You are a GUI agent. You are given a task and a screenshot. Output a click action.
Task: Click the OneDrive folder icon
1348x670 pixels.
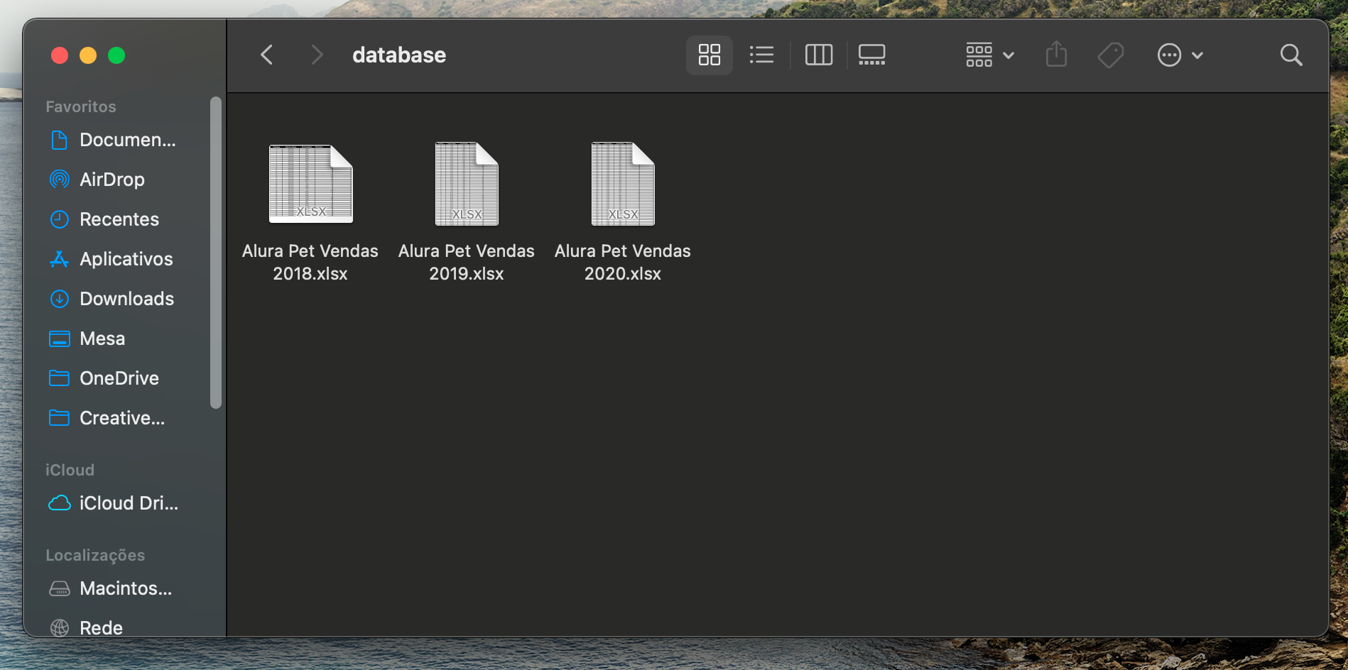(60, 378)
